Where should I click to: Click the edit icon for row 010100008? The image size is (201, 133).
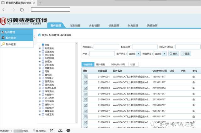click(85, 116)
